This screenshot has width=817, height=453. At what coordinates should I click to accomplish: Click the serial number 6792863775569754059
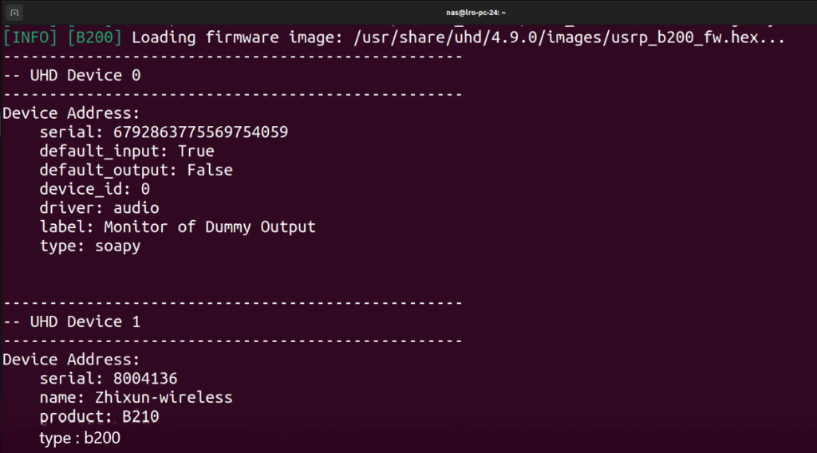pos(200,132)
